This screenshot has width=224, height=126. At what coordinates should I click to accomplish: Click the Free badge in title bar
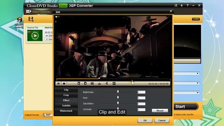pyautogui.click(x=63, y=6)
